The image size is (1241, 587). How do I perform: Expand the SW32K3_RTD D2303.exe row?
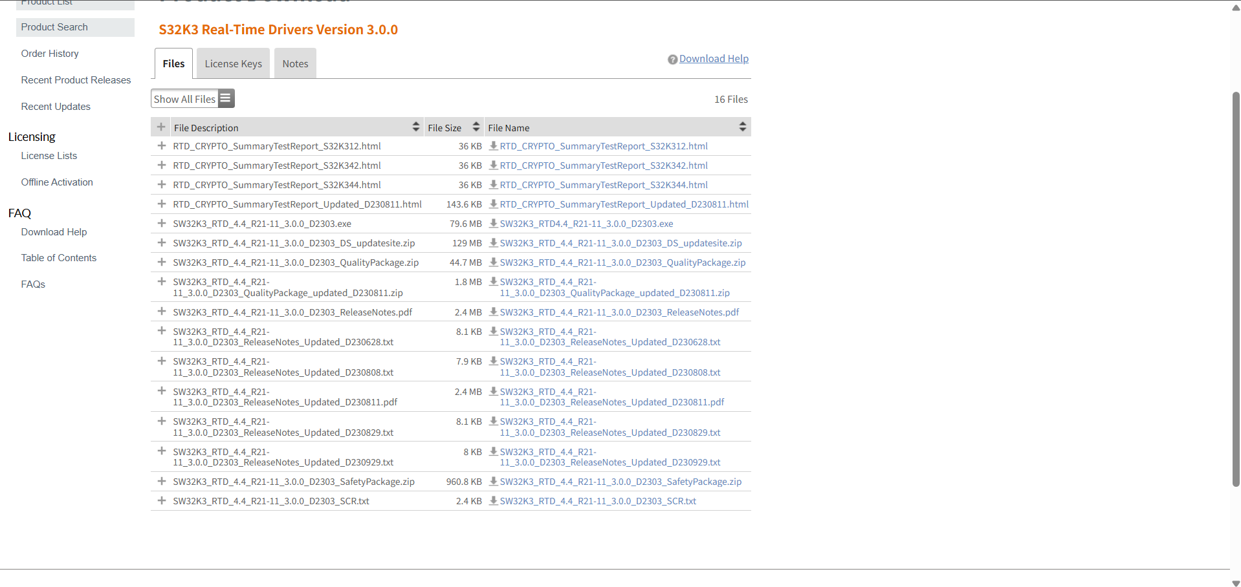(x=162, y=223)
